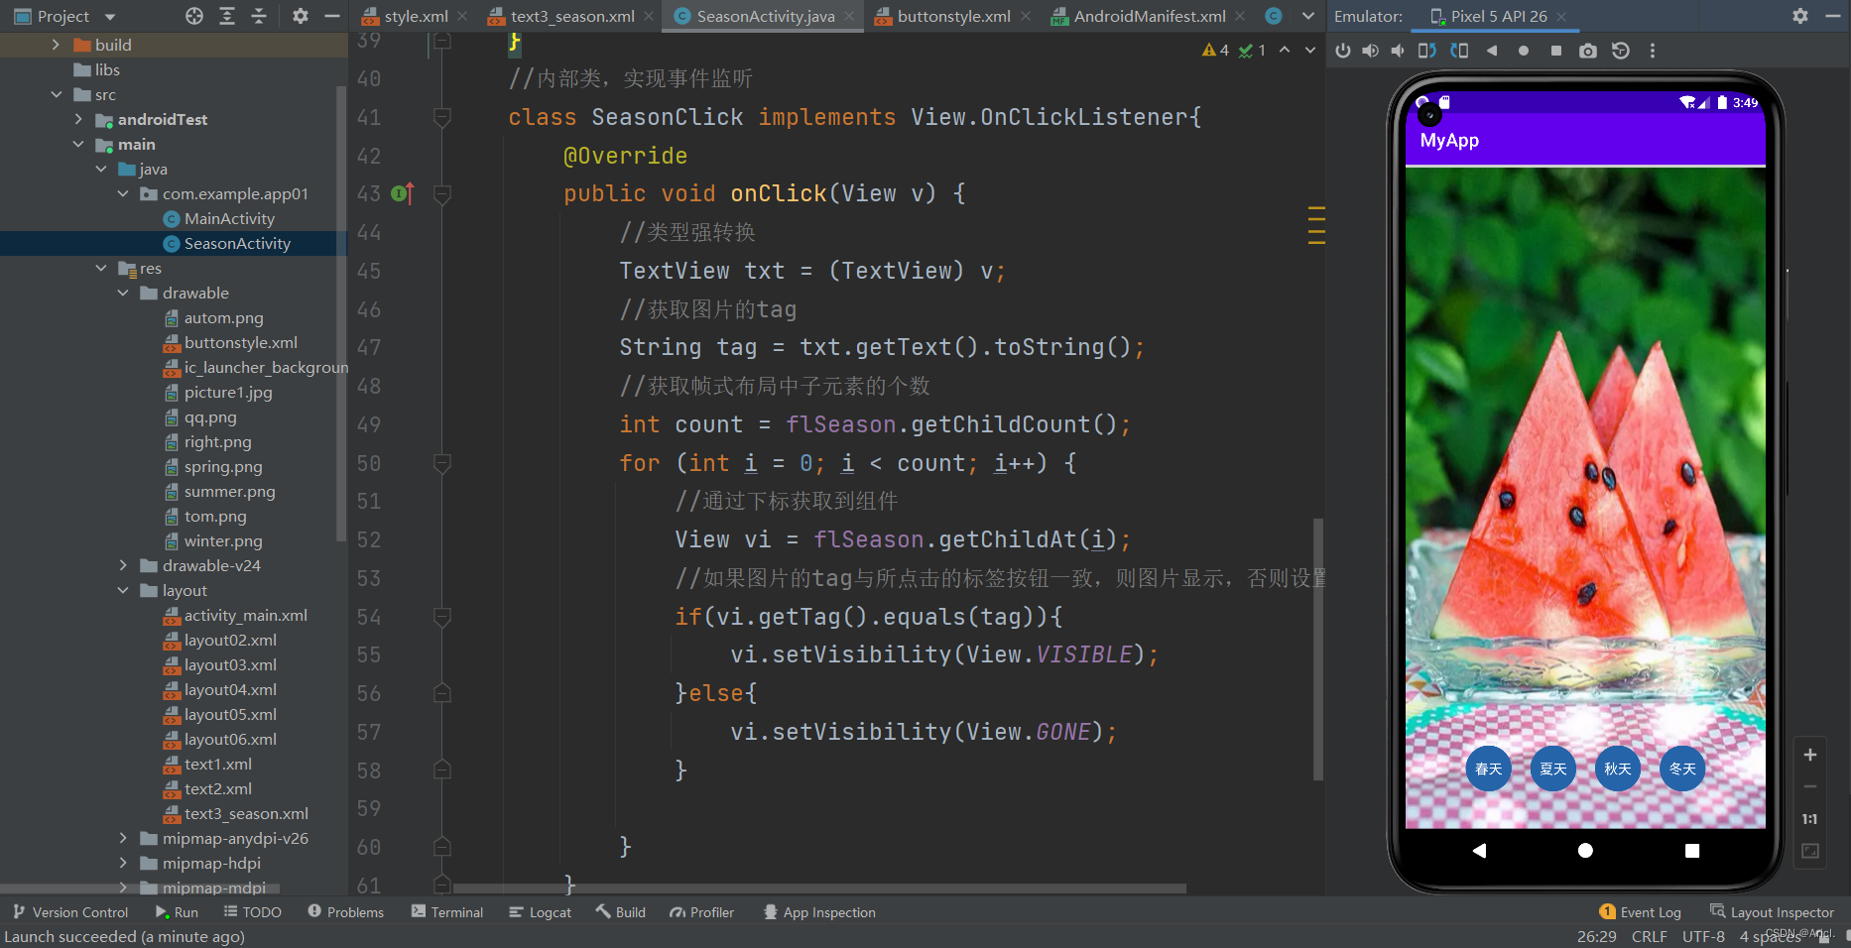Raise emulator volume
Screen dimensions: 1851x948
(1370, 51)
